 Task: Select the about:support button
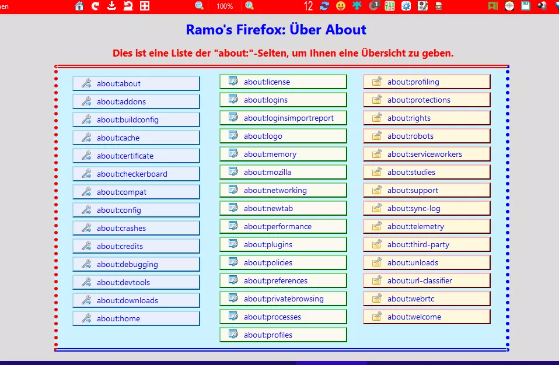427,190
